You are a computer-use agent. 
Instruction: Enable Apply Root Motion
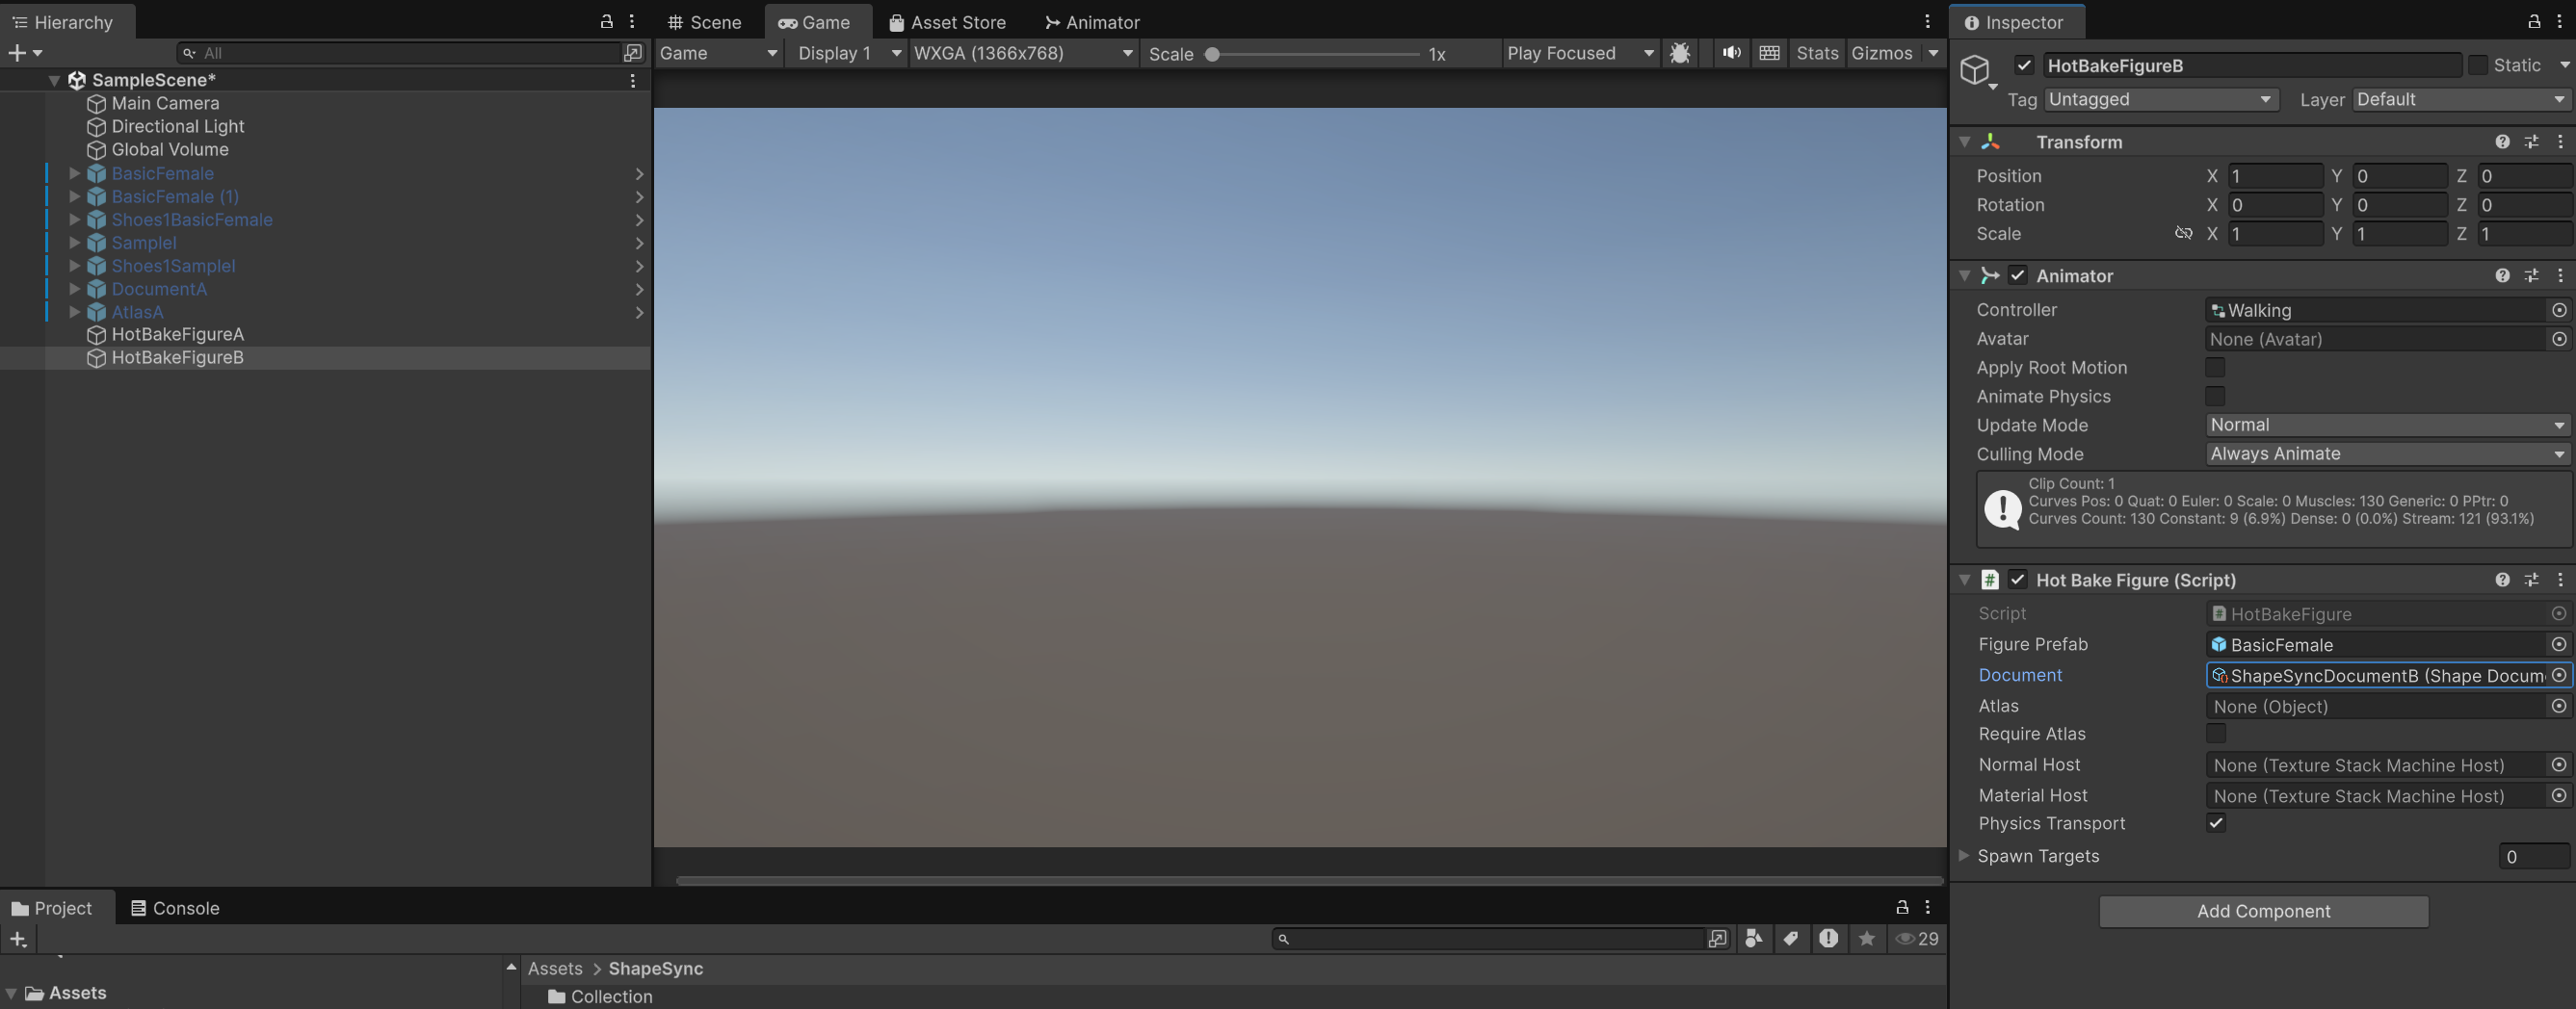2216,368
